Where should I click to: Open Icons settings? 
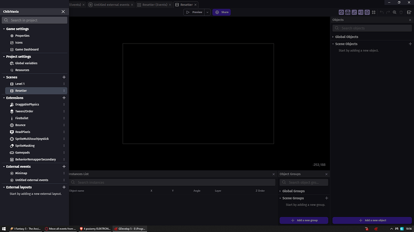(19, 43)
